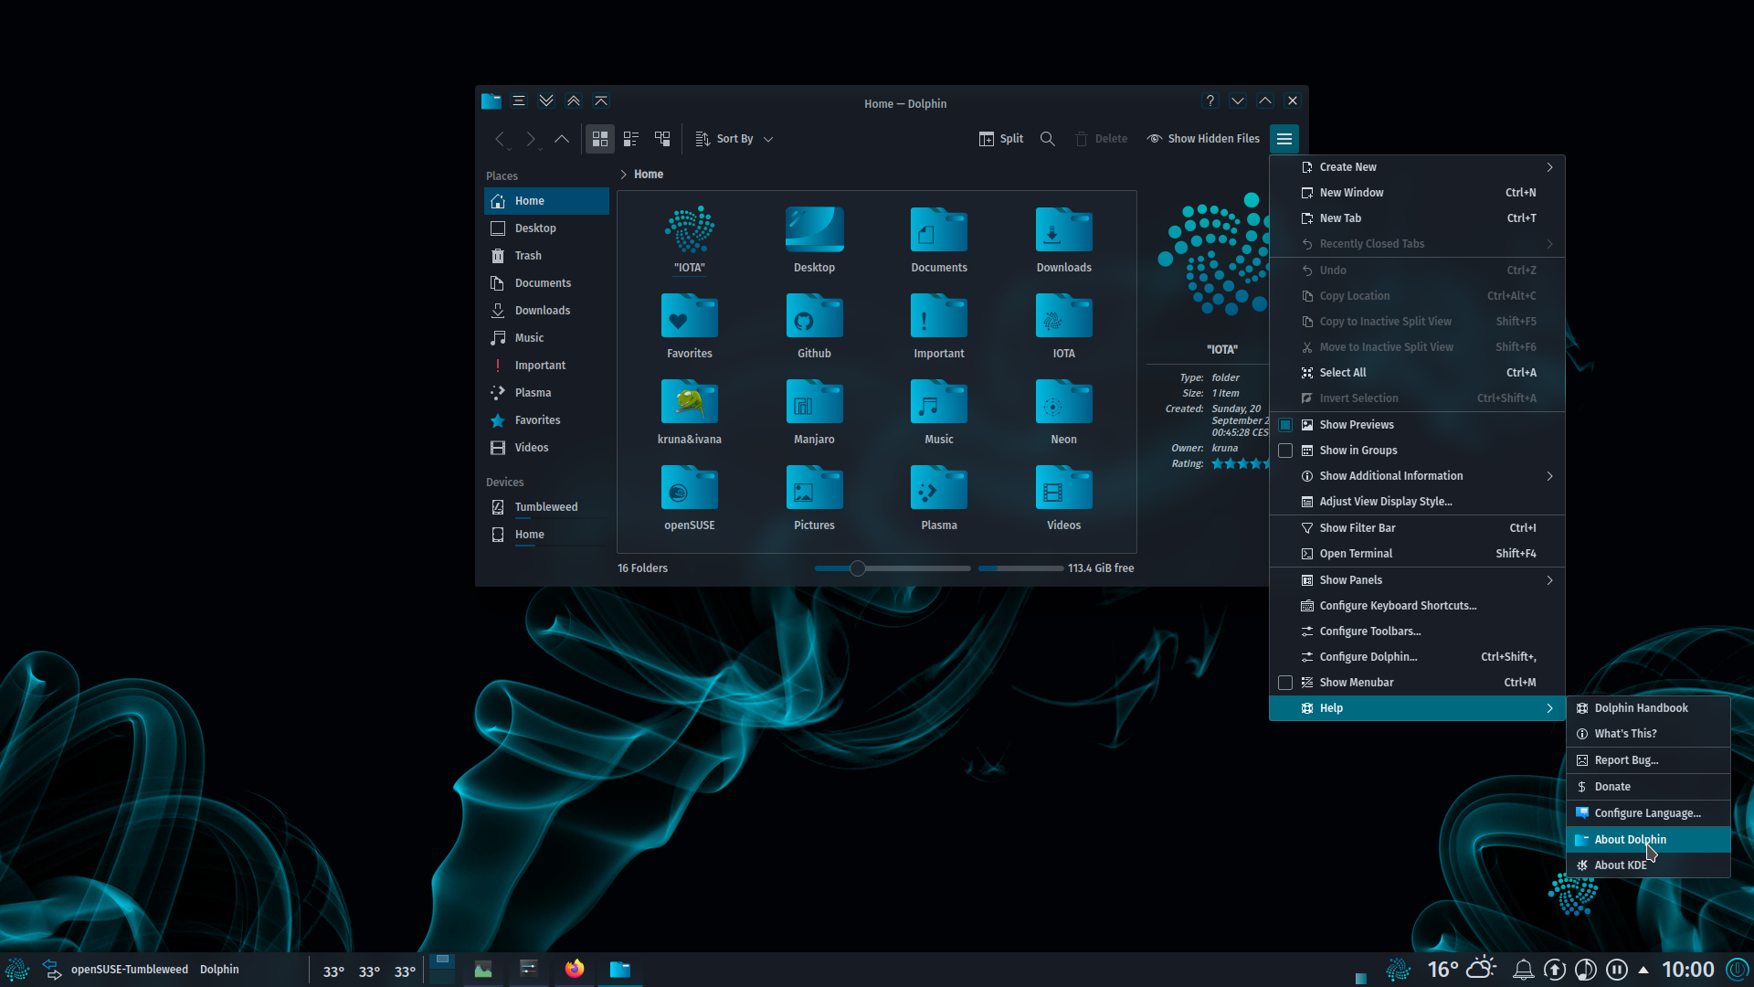
Task: Open Adjust View Display Style dialog
Action: pos(1417,502)
